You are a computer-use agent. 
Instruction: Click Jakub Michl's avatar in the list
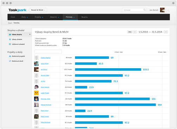pos(36,64)
